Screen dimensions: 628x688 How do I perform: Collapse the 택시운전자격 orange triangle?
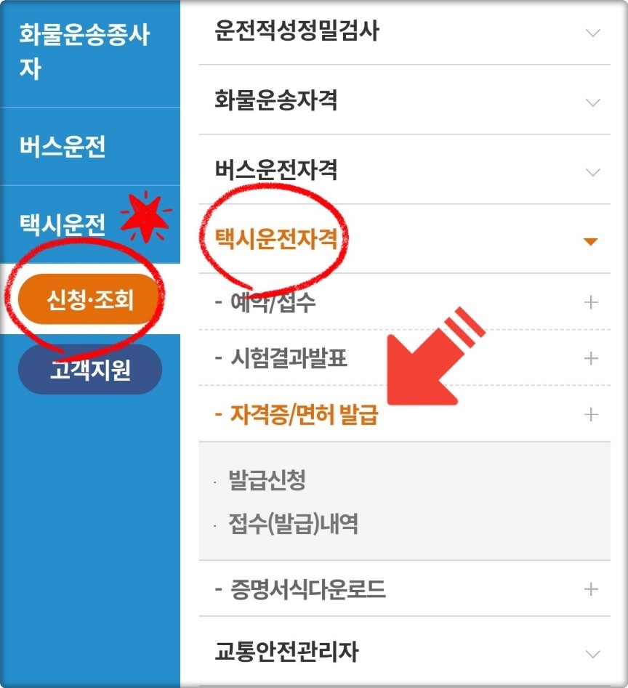[x=590, y=241]
